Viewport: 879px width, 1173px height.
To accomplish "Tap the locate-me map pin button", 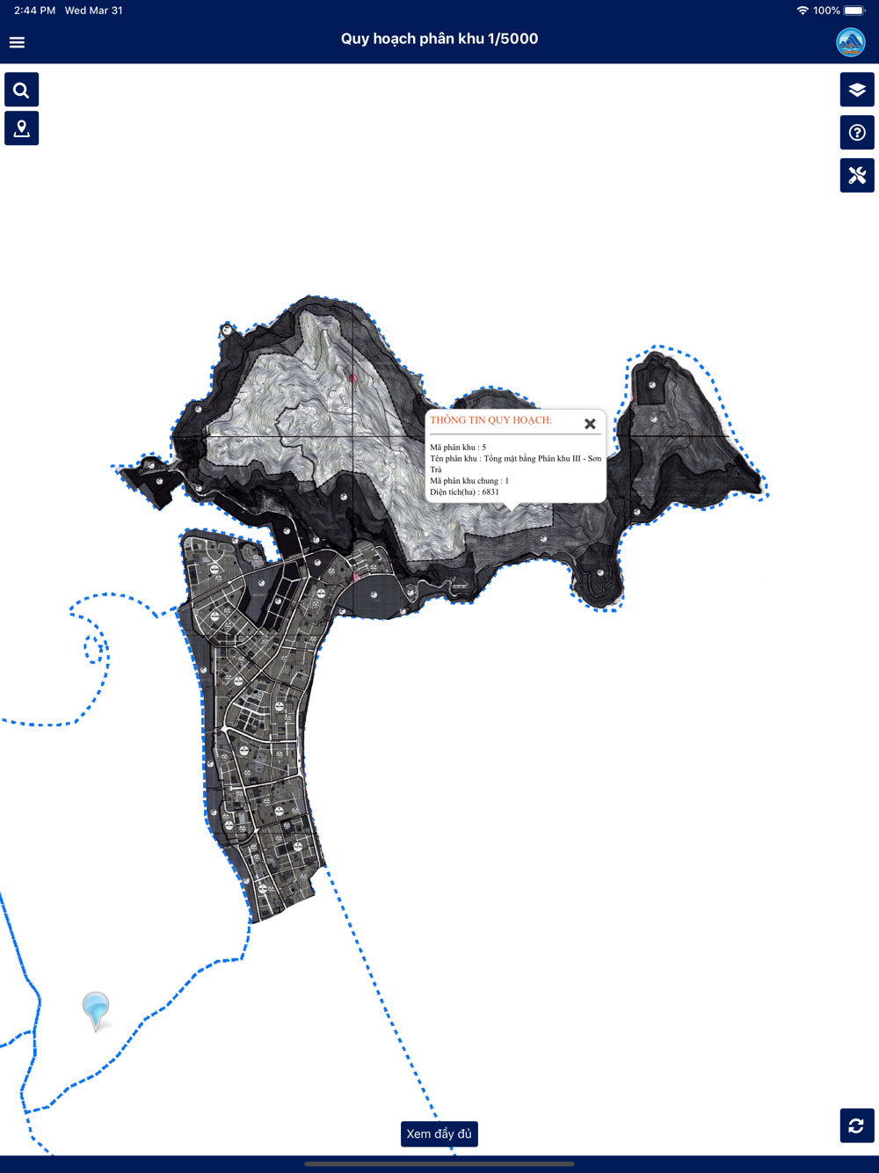I will [x=21, y=128].
